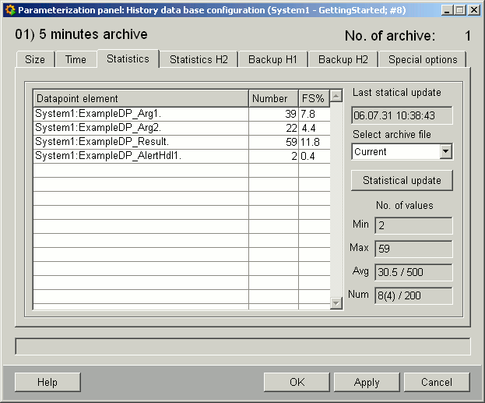Click the application icon in title bar
The height and width of the screenshot is (403, 485).
tap(9, 10)
